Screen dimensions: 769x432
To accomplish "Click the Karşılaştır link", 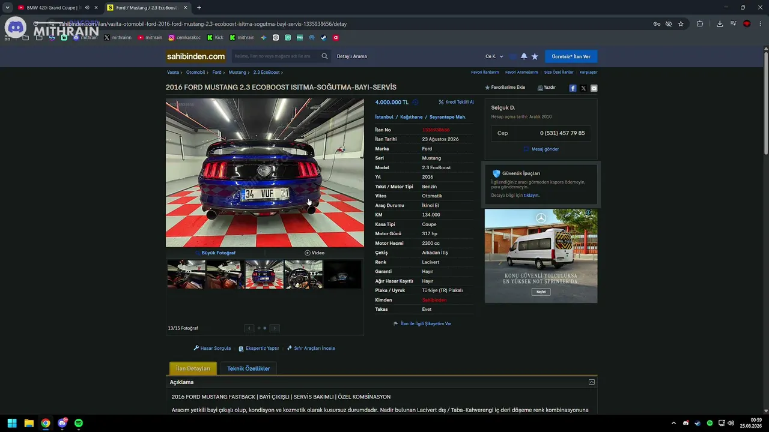I will click(x=589, y=72).
